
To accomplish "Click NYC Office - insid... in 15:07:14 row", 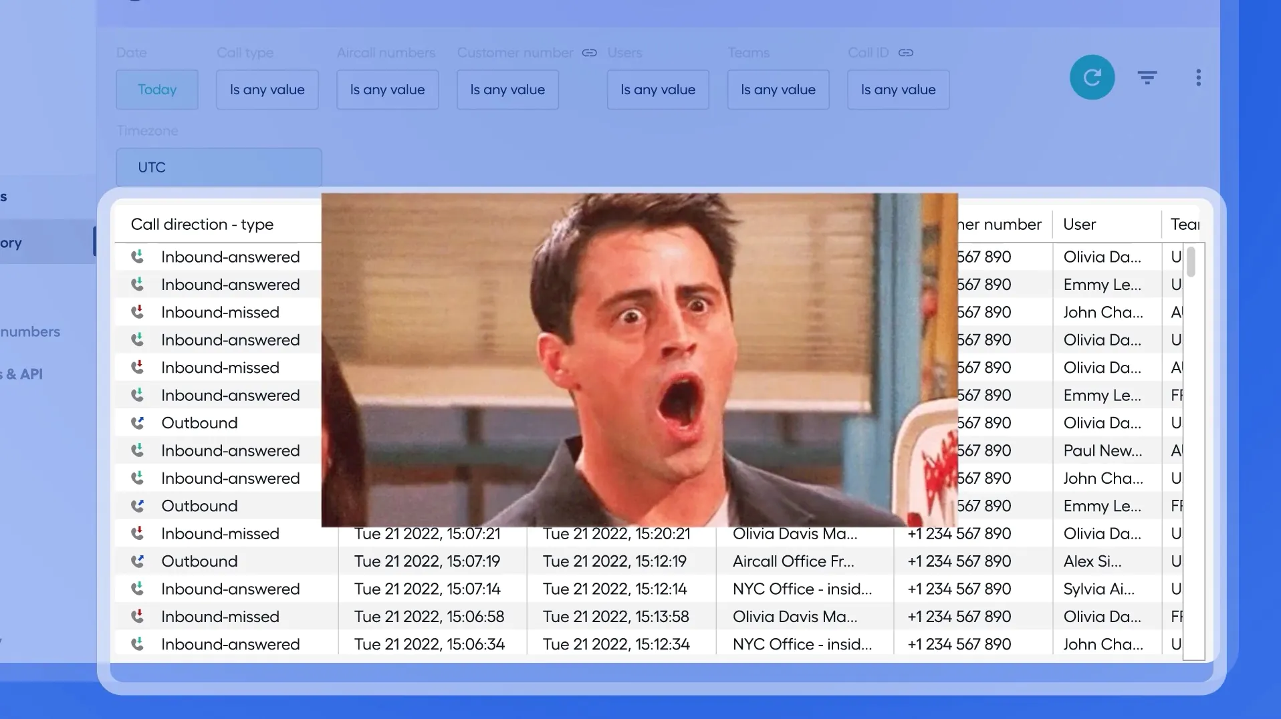I will (802, 589).
